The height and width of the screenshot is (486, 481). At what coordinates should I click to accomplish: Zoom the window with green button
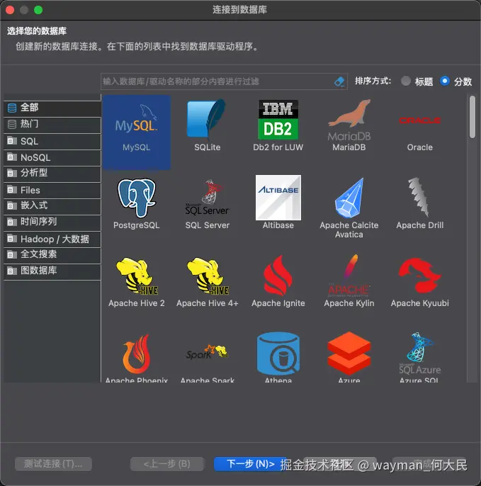38,10
